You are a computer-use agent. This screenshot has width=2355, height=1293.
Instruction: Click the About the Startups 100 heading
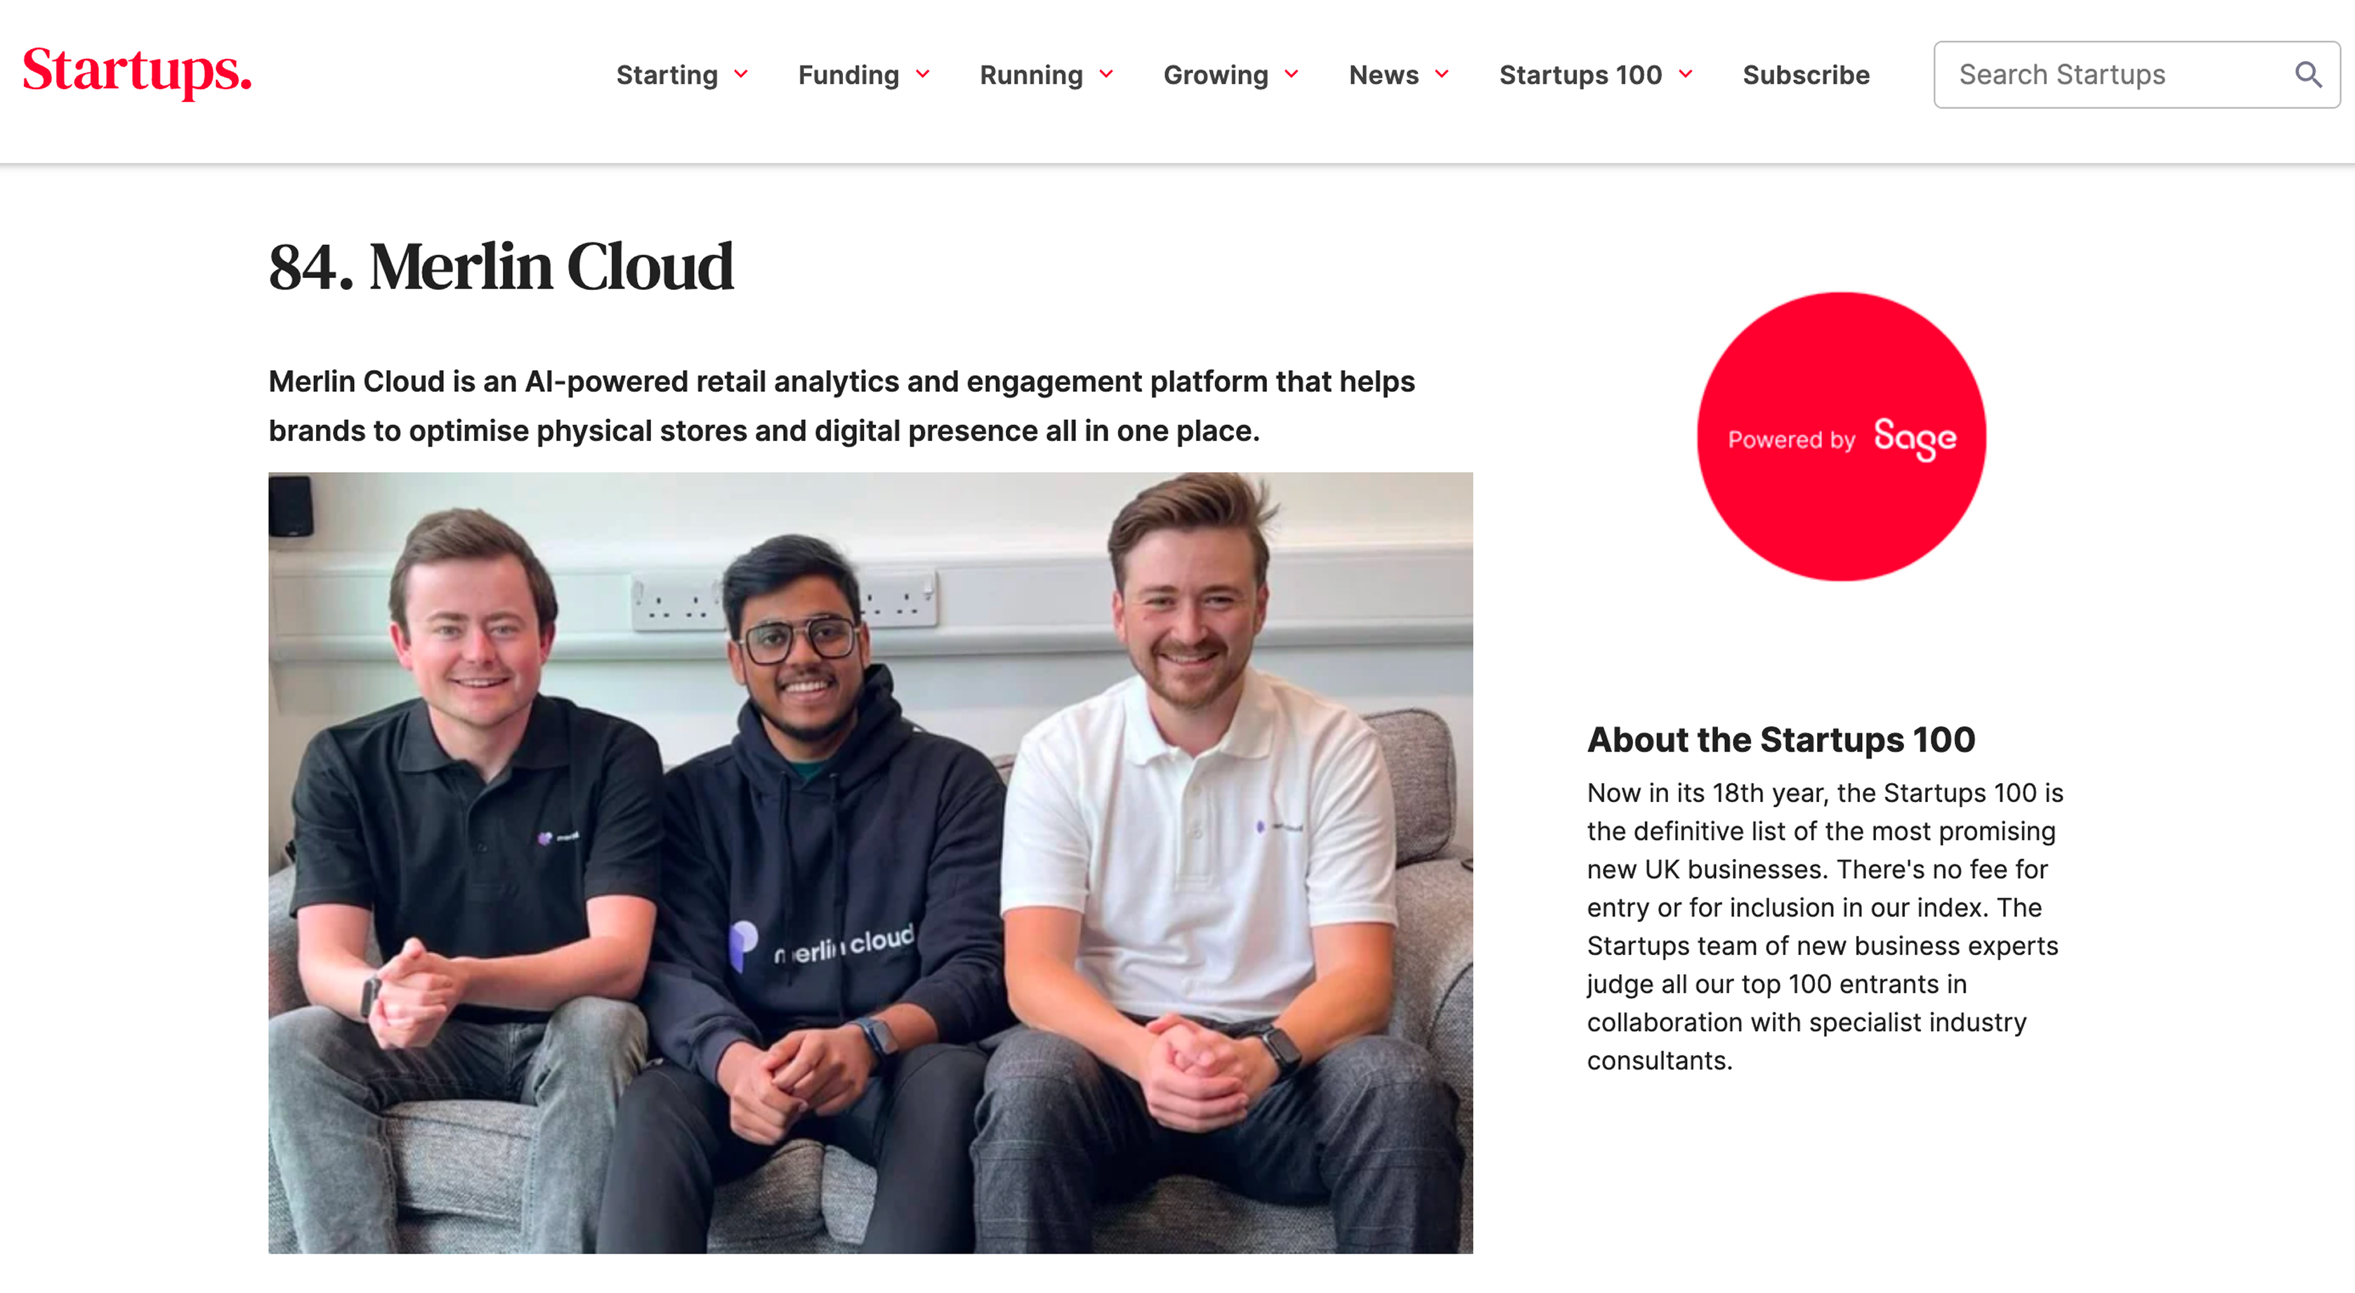(x=1781, y=739)
